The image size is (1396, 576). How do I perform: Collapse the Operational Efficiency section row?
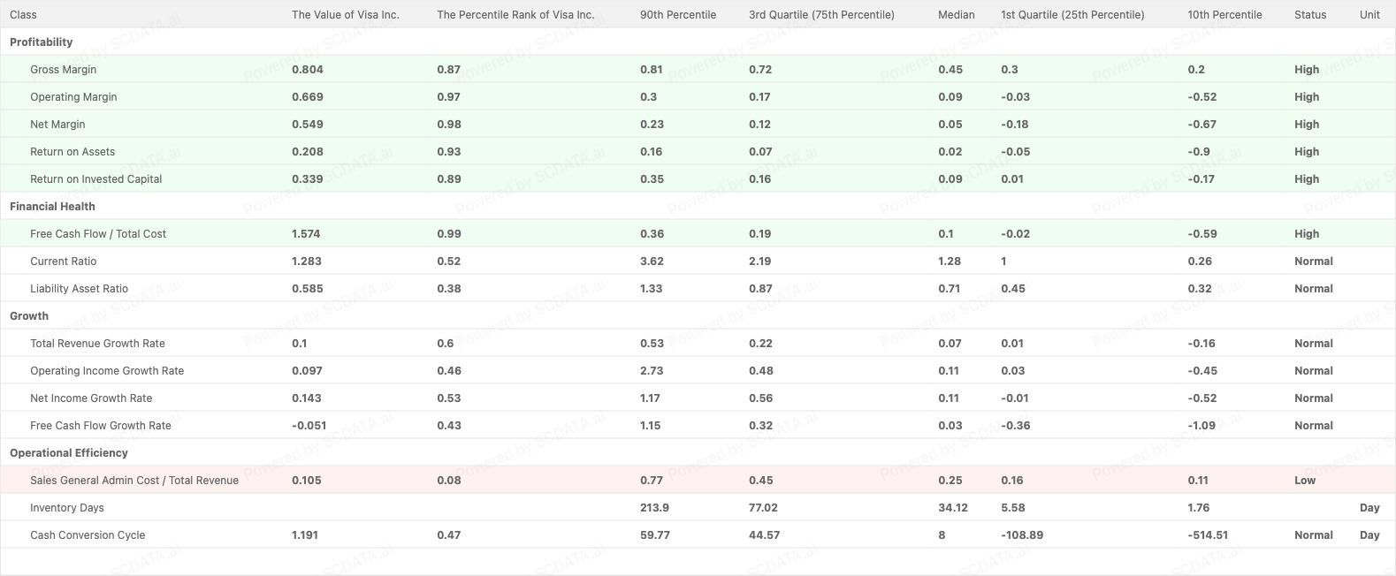point(69,453)
